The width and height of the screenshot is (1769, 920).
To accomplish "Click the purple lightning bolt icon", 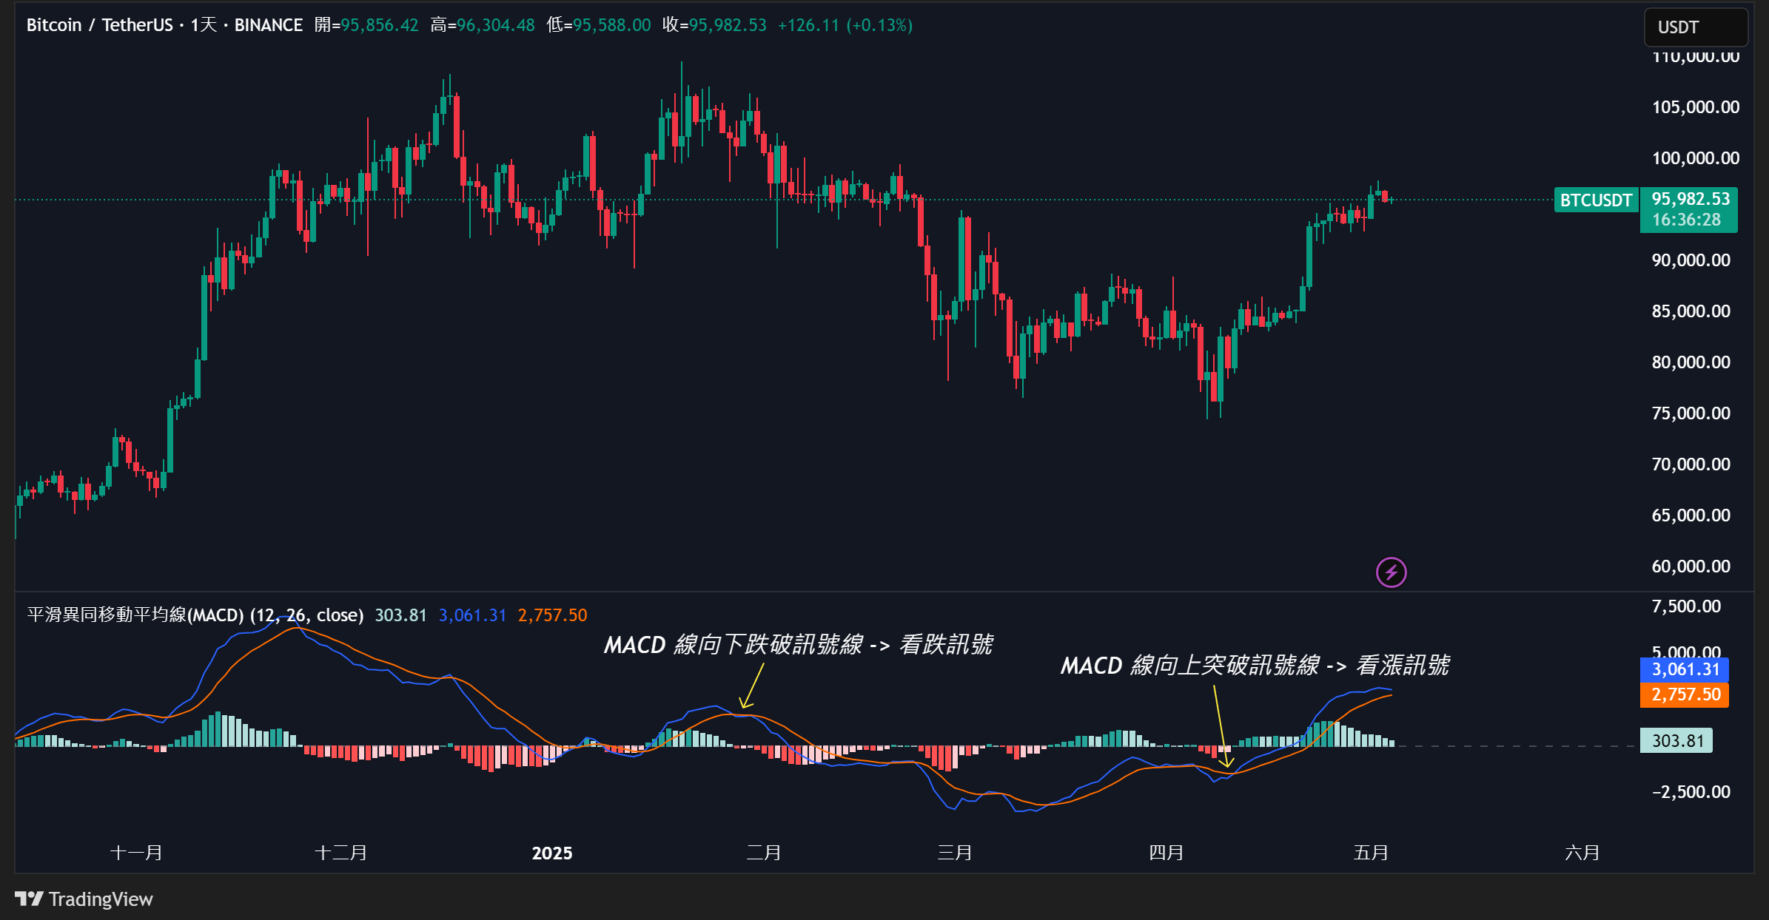I will pos(1391,572).
